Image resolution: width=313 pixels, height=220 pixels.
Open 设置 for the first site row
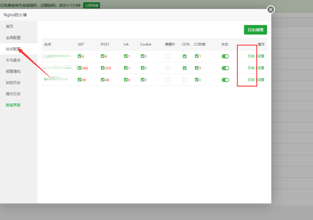(x=261, y=56)
